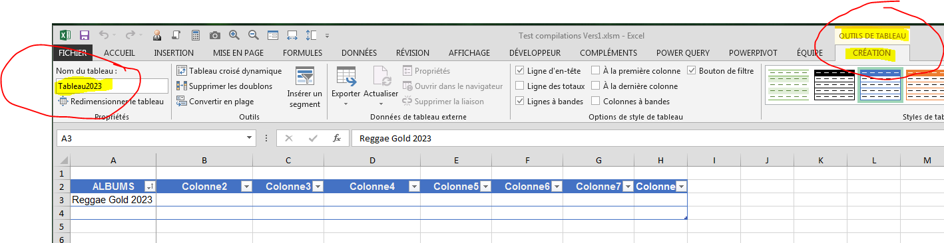Click the Excel application icon in title bar
Viewport: 944px width, 243px height.
65,35
